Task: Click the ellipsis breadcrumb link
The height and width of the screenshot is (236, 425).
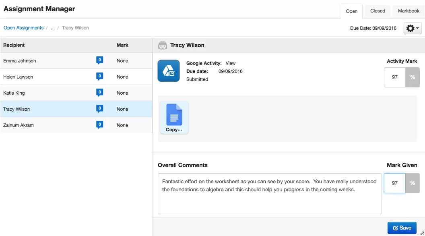Action: pos(53,28)
